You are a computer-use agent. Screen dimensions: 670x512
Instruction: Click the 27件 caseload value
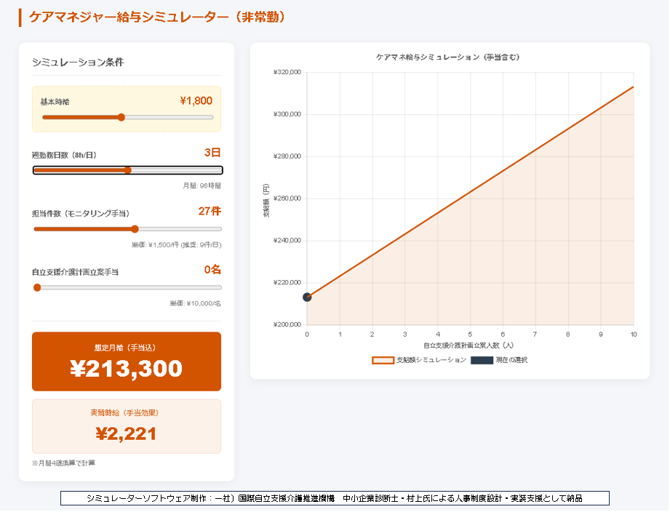tap(210, 212)
